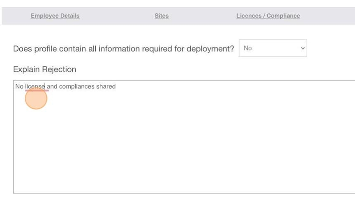The height and width of the screenshot is (198, 355).
Task: Switch to the Sites tab
Action: pos(161,16)
